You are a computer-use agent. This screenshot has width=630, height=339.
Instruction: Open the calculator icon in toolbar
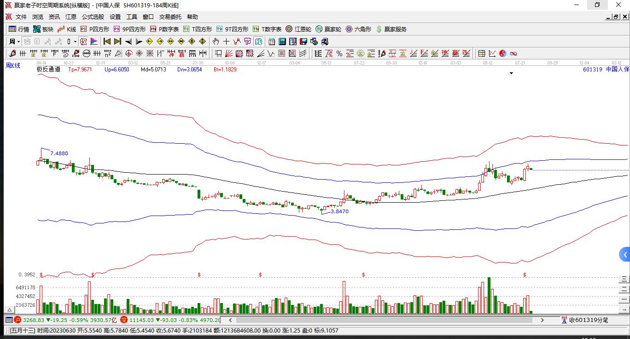pos(282,41)
